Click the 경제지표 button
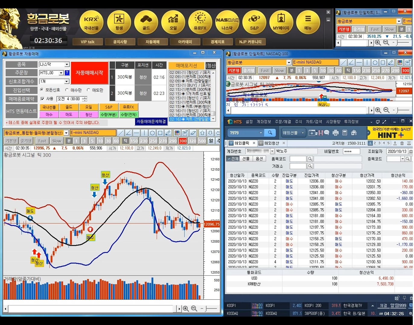This screenshot has width=414, height=325. [x=218, y=42]
